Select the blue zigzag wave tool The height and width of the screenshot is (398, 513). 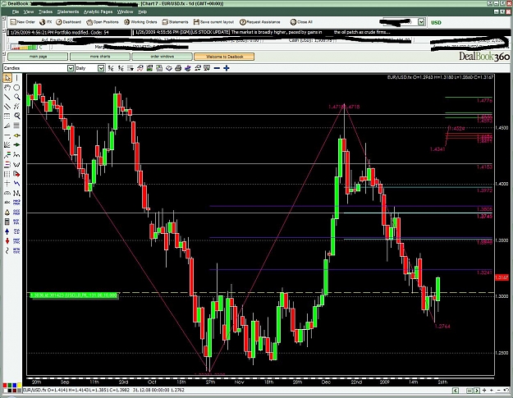coord(16,184)
